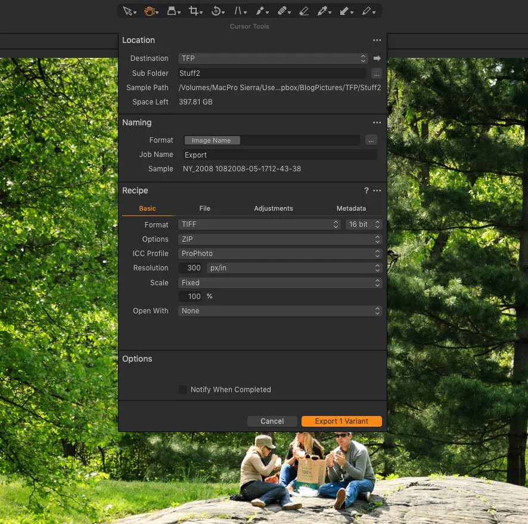Click the Sub Folder field containing Stuff2
The height and width of the screenshot is (524, 528).
coord(272,73)
